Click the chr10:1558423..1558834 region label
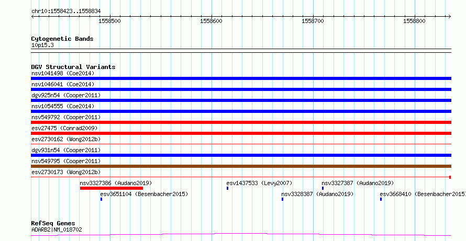 (66, 12)
